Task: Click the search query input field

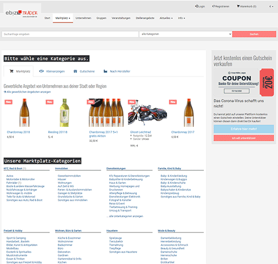Action: pos(70,34)
